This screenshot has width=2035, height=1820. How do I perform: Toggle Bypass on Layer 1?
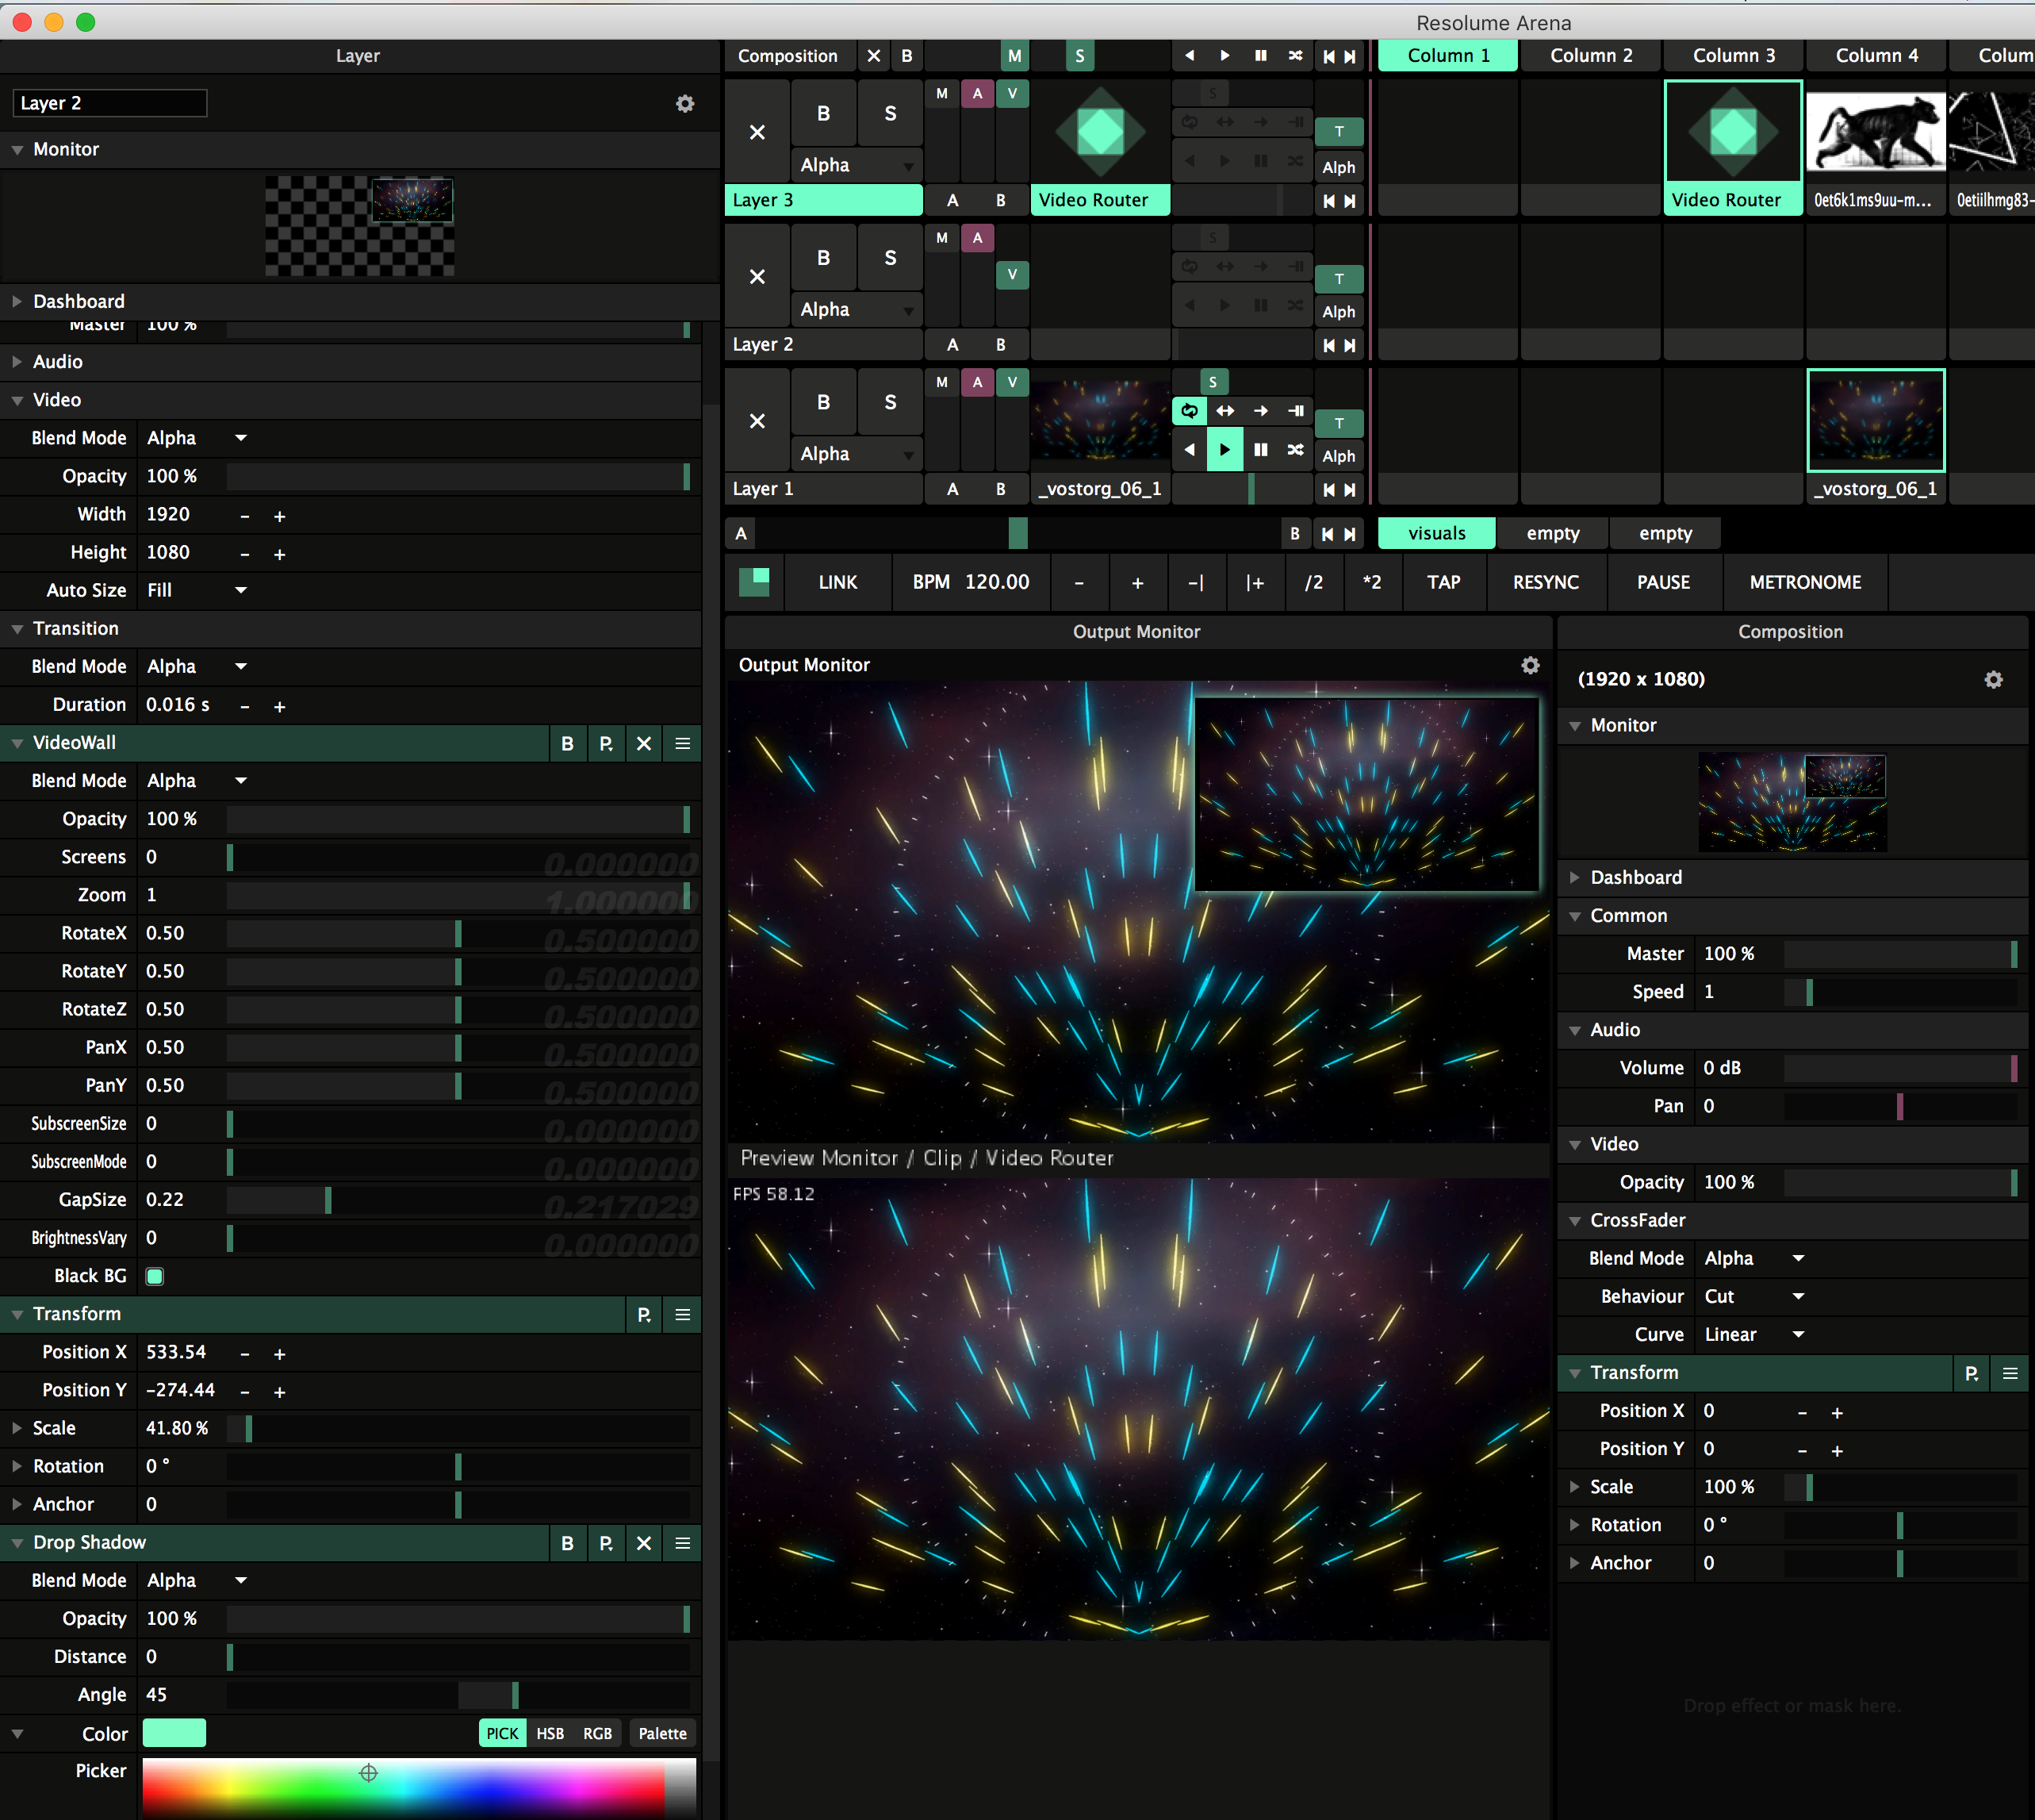pyautogui.click(x=822, y=402)
